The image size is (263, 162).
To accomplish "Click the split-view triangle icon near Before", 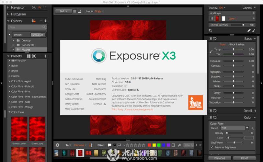I will (x=79, y=11).
